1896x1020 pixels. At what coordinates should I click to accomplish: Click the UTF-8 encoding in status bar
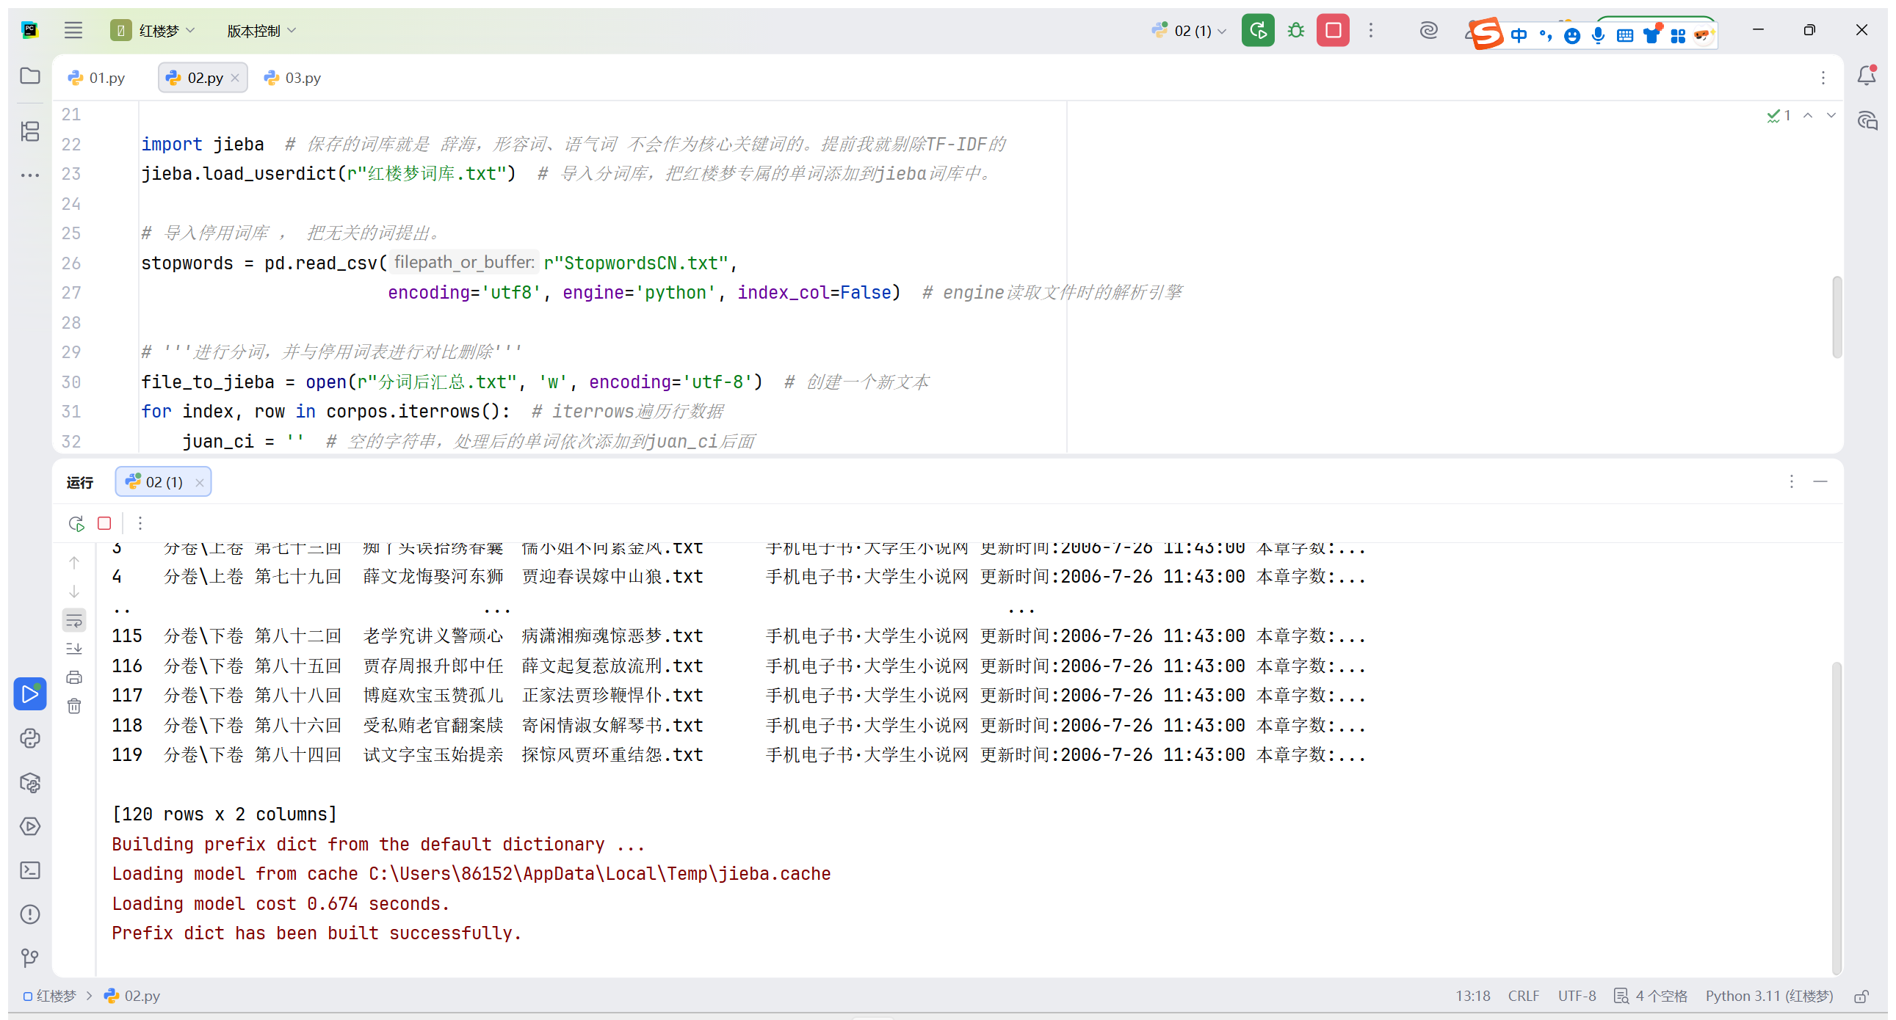[x=1576, y=996]
